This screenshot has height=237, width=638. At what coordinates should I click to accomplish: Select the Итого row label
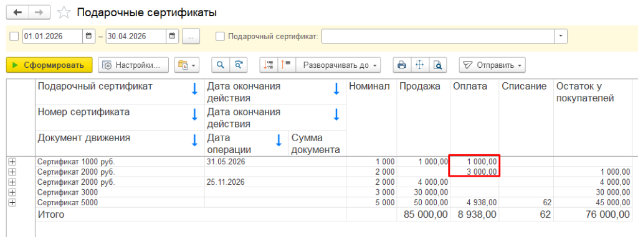pos(50,214)
